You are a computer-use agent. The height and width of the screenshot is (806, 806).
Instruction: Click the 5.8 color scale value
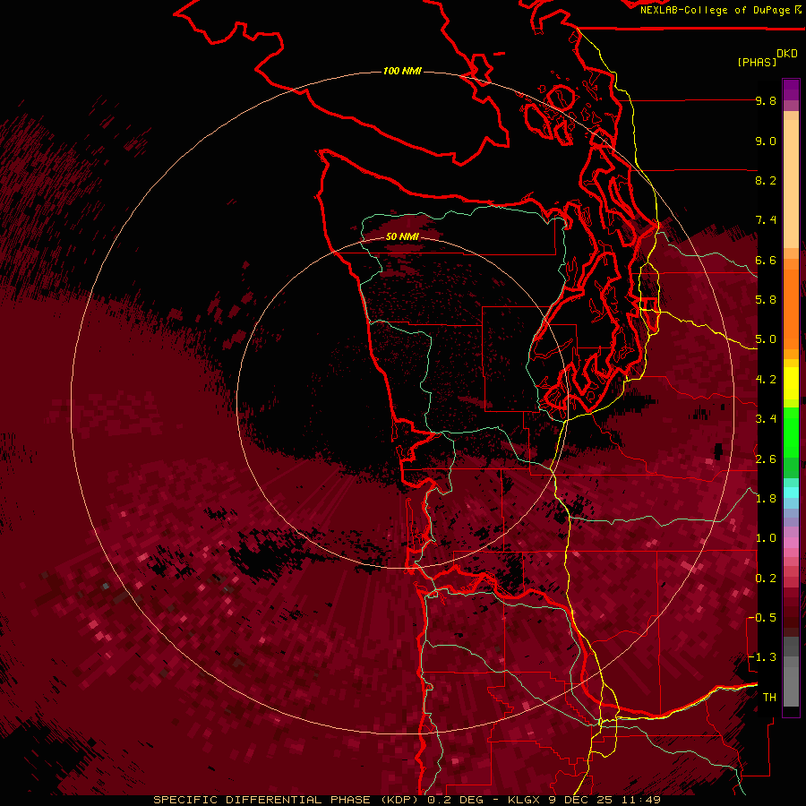(x=766, y=300)
